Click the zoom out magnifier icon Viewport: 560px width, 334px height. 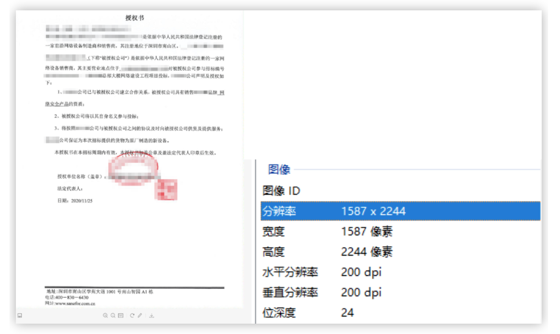113,316
